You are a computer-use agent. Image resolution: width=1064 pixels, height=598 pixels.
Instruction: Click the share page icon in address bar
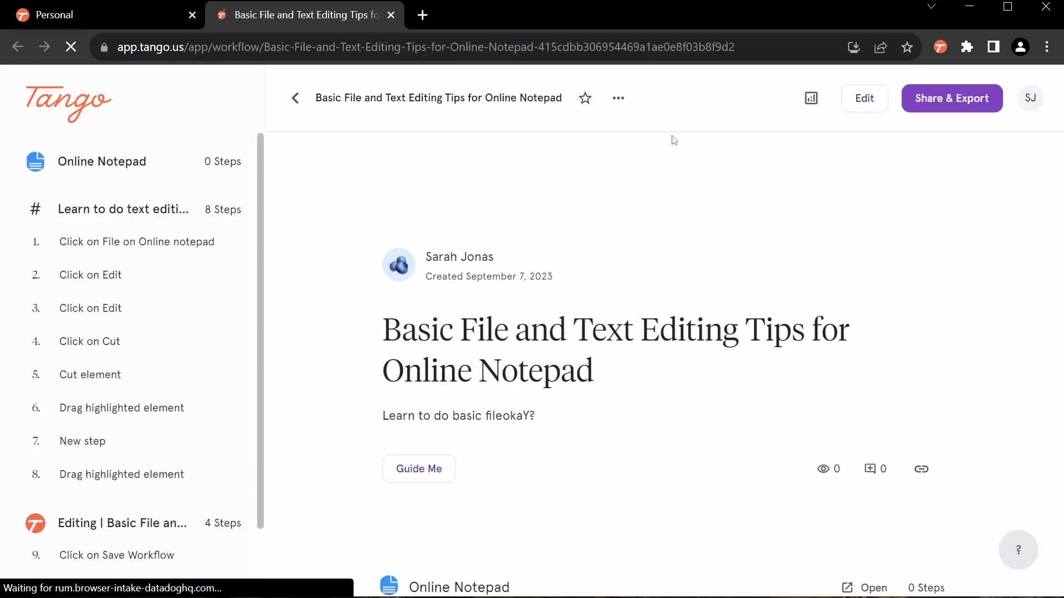coord(881,47)
